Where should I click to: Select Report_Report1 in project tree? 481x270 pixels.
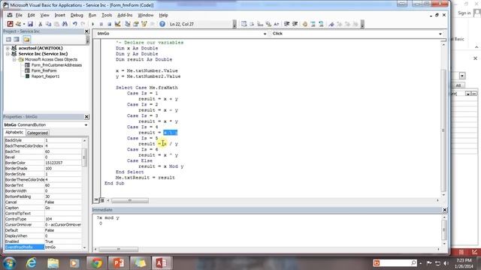45,76
